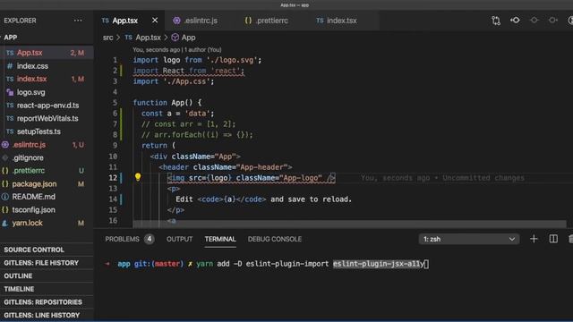This screenshot has height=322, width=573.
Task: Select the App.tsx editor tab
Action: click(x=124, y=21)
